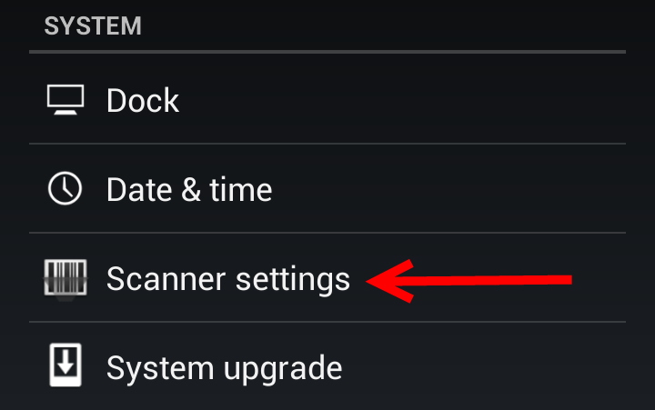The width and height of the screenshot is (655, 410).
Task: Click the word 'Date' in Date & time
Action: pyautogui.click(x=139, y=190)
